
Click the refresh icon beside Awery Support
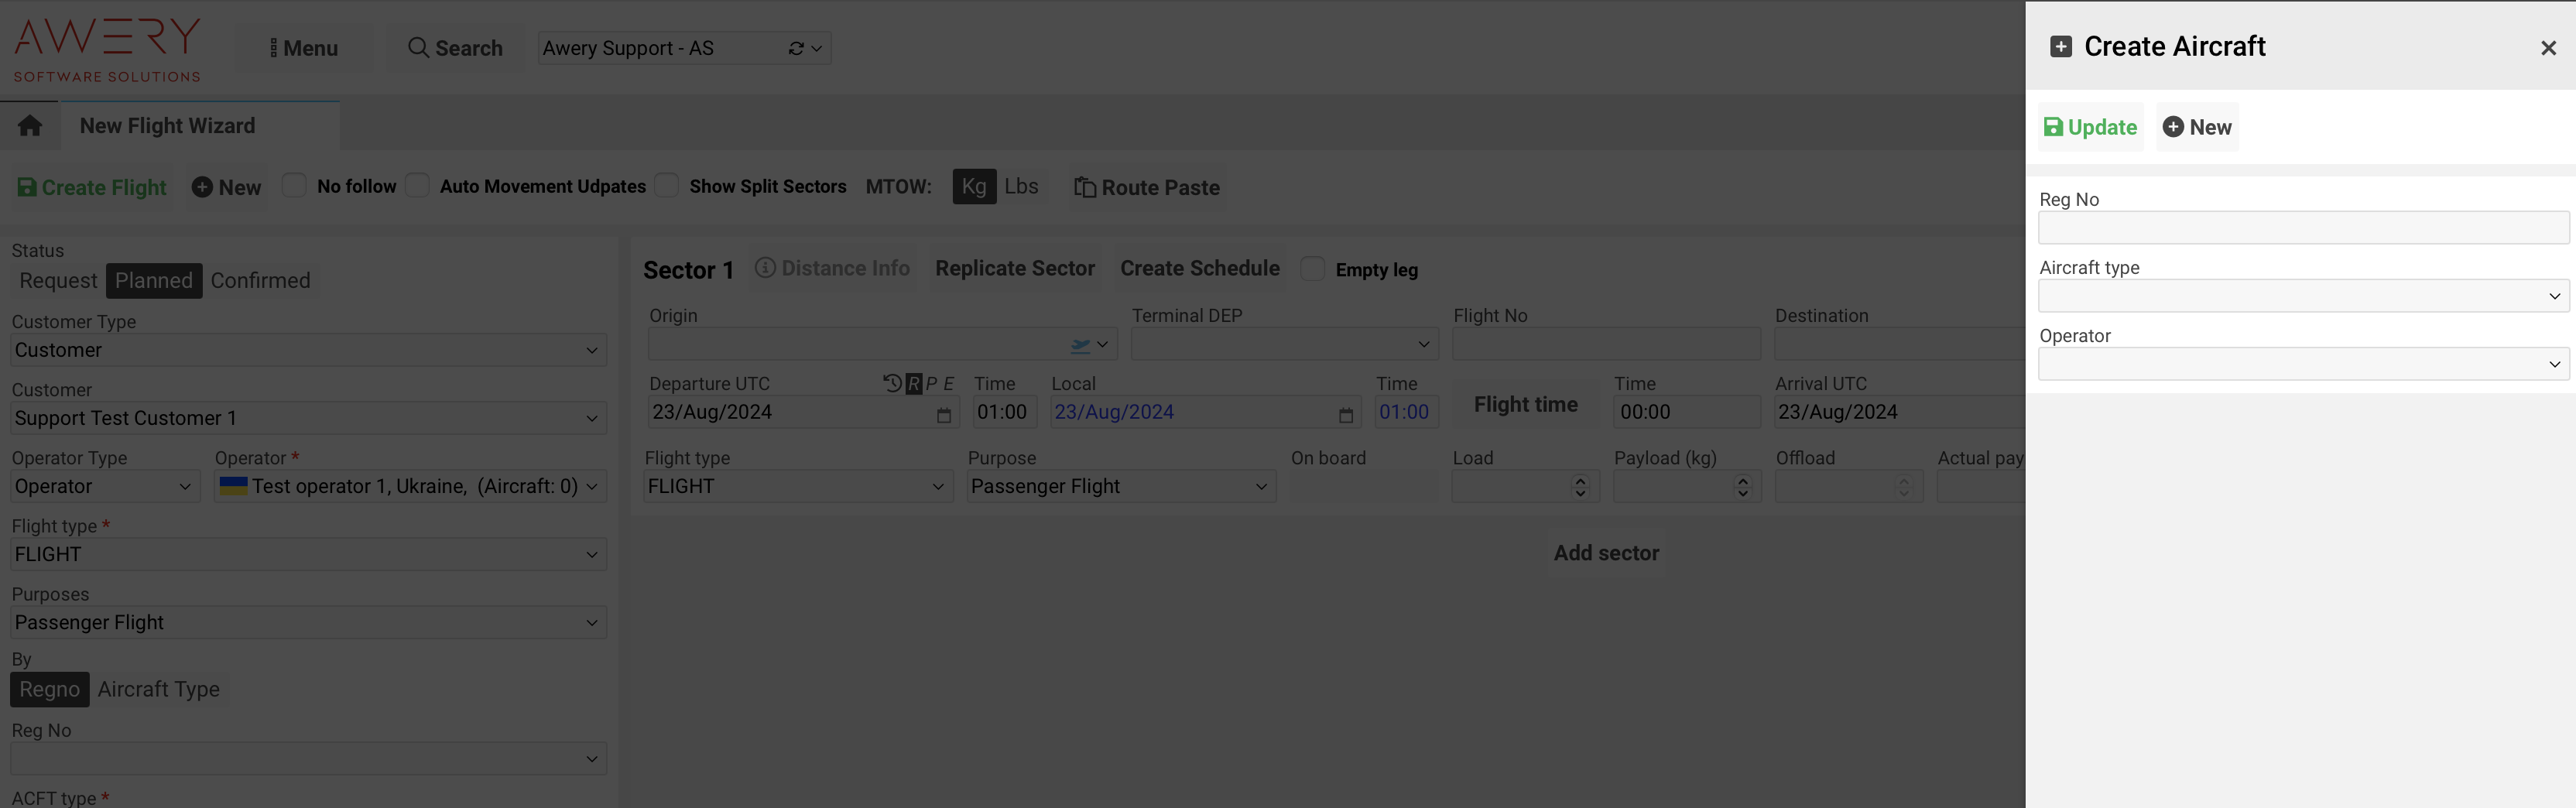[x=796, y=48]
